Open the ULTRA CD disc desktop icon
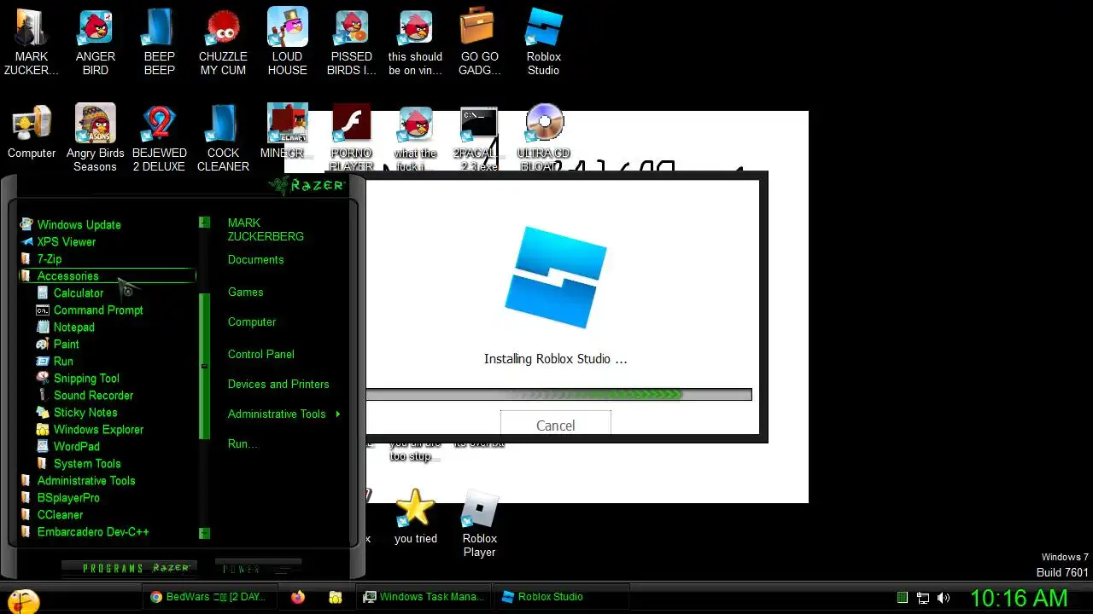 544,136
